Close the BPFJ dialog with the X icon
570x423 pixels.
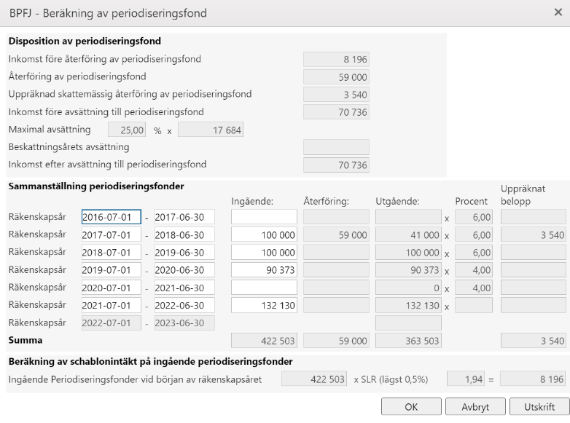(x=558, y=12)
